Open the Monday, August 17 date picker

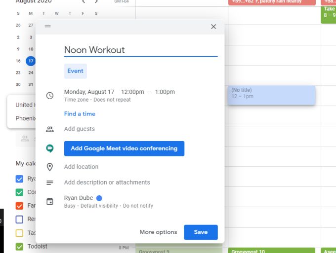(89, 92)
